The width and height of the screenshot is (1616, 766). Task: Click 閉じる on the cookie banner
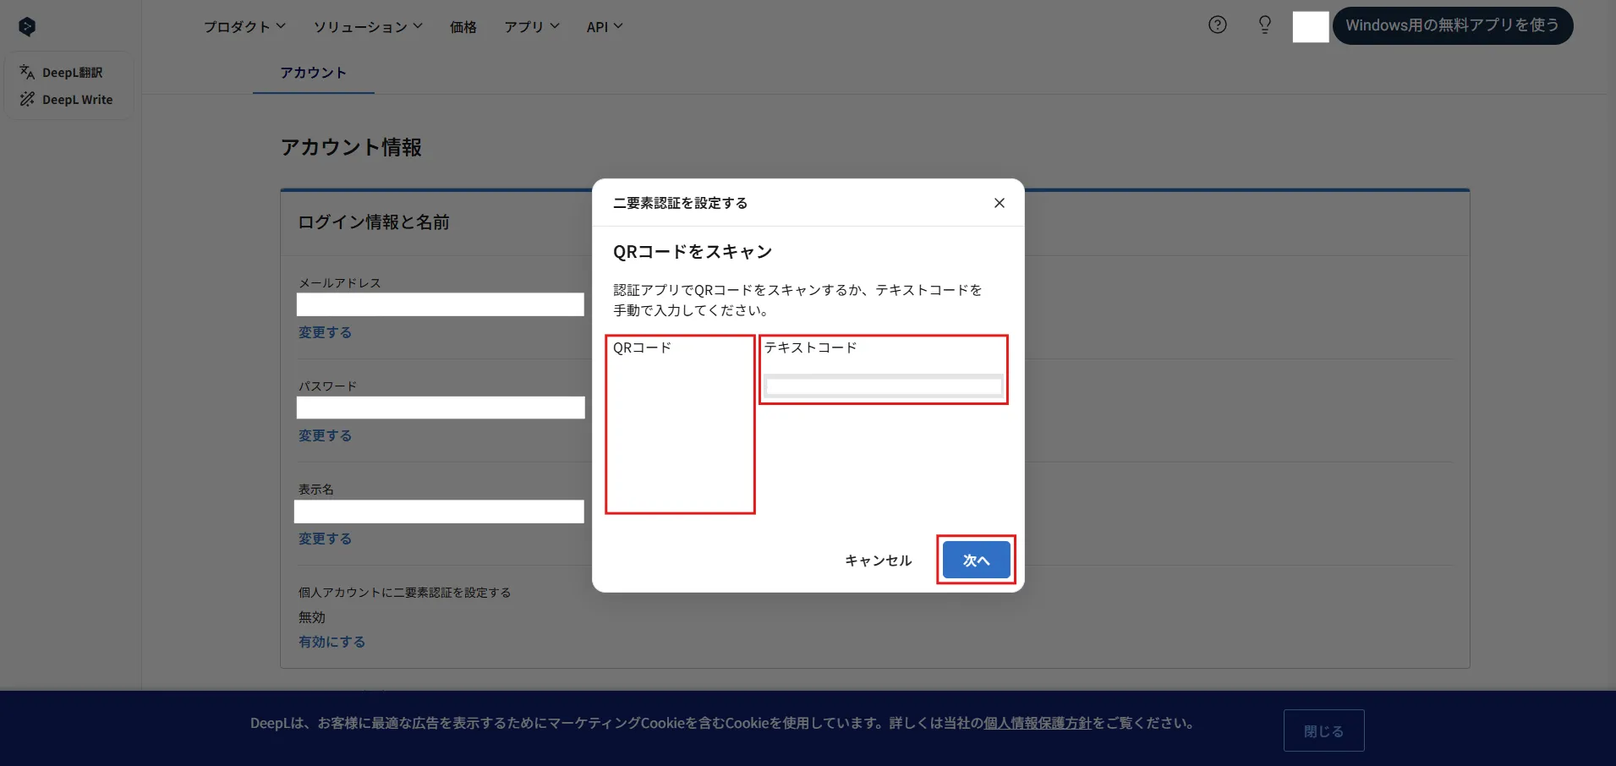point(1323,730)
